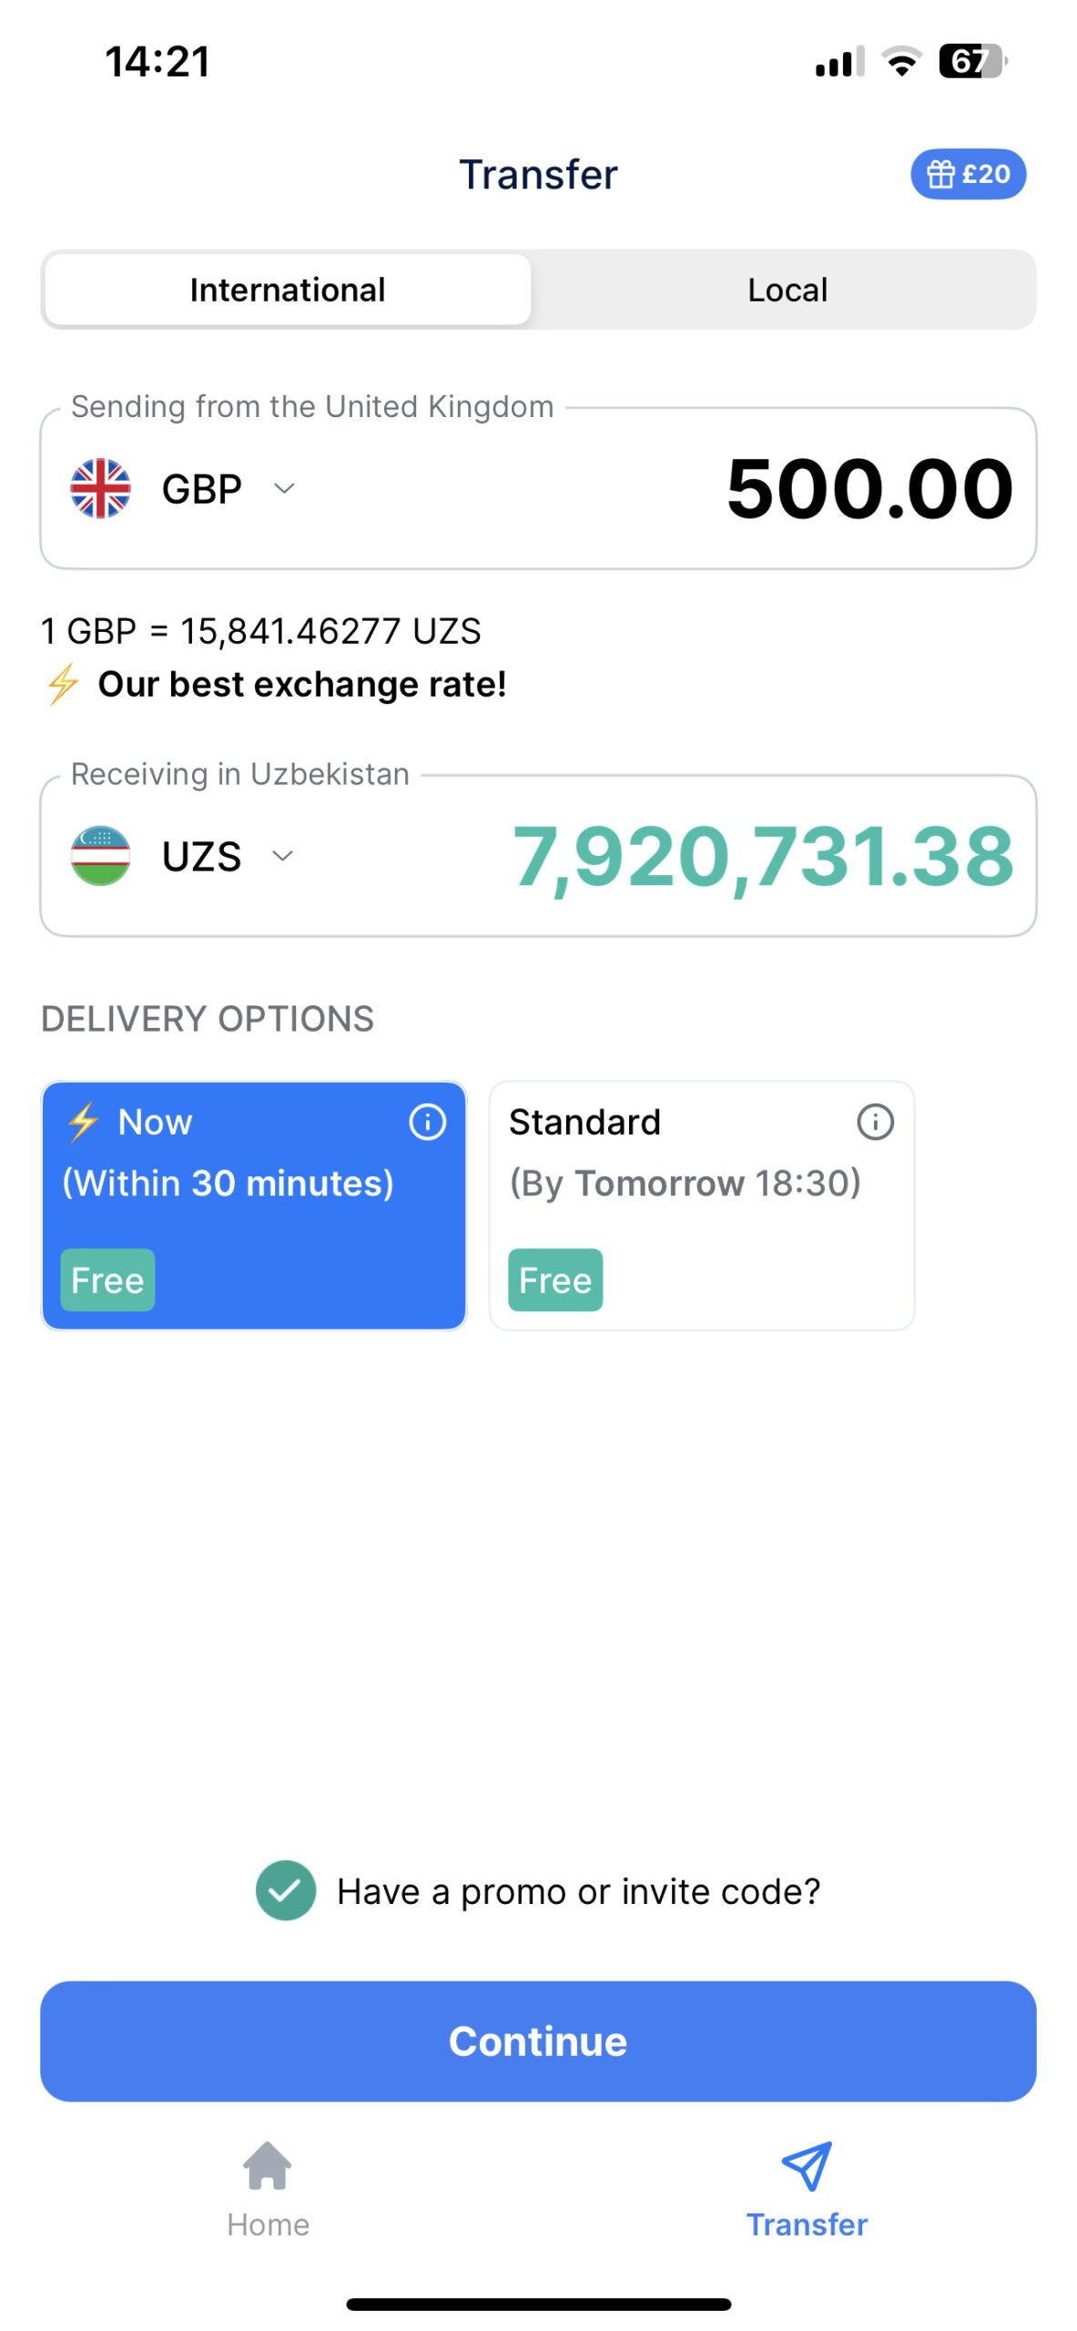Open info for Now delivery option
This screenshot has width=1077, height=2331.
(427, 1122)
